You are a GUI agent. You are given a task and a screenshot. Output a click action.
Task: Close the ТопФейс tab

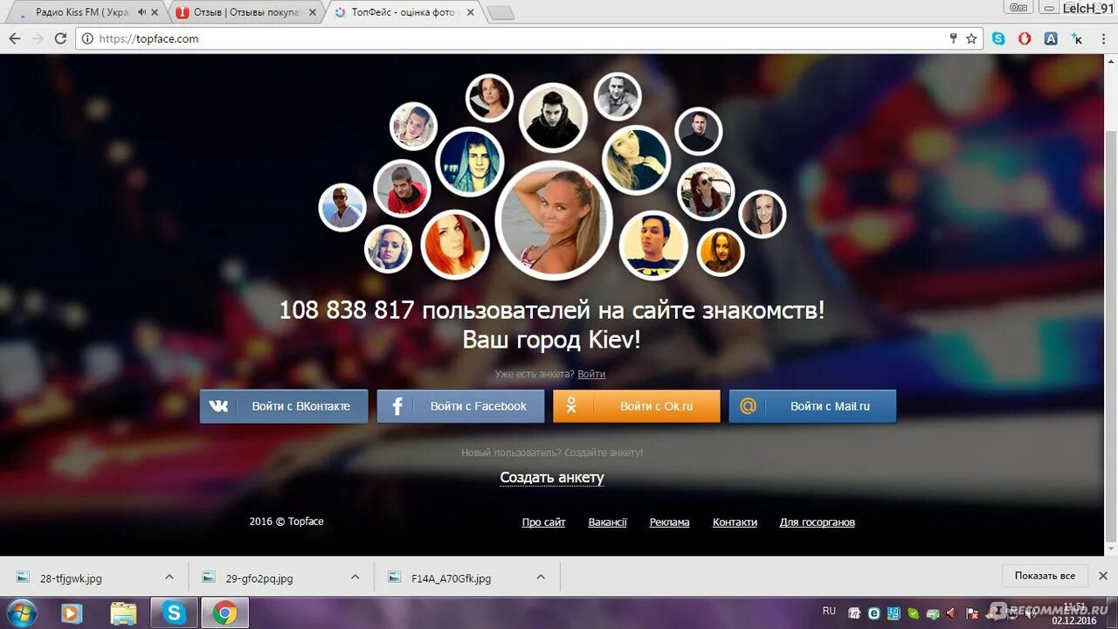tap(471, 12)
